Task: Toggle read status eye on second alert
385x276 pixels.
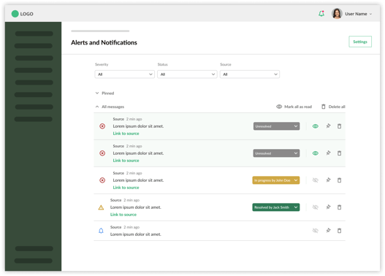Action: coord(316,153)
